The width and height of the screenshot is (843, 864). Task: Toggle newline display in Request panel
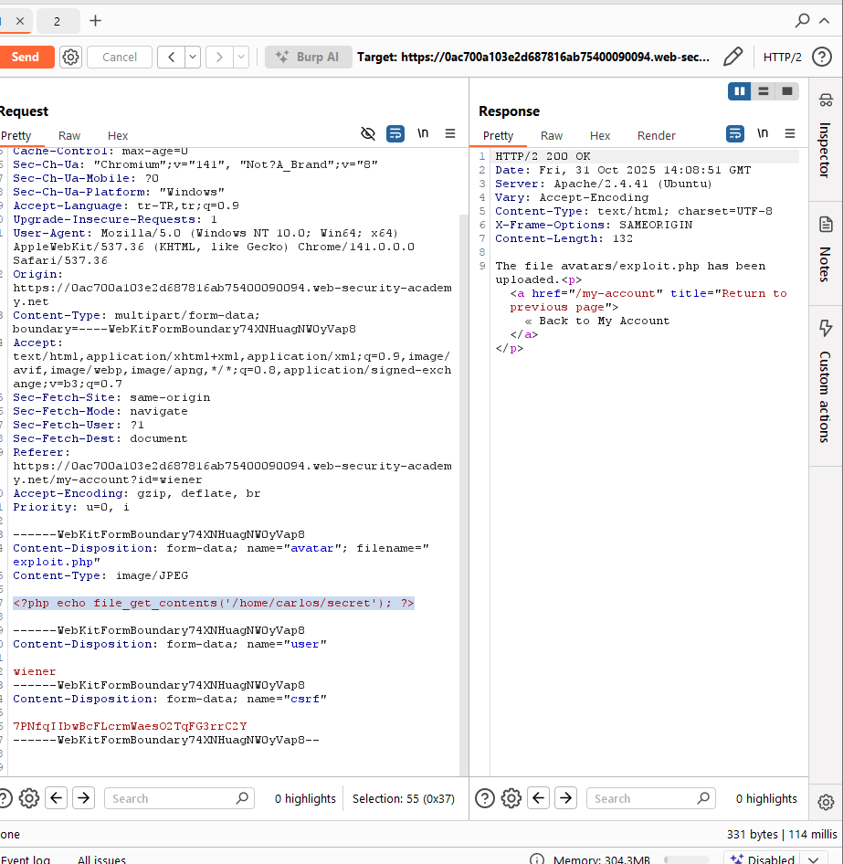(x=423, y=134)
